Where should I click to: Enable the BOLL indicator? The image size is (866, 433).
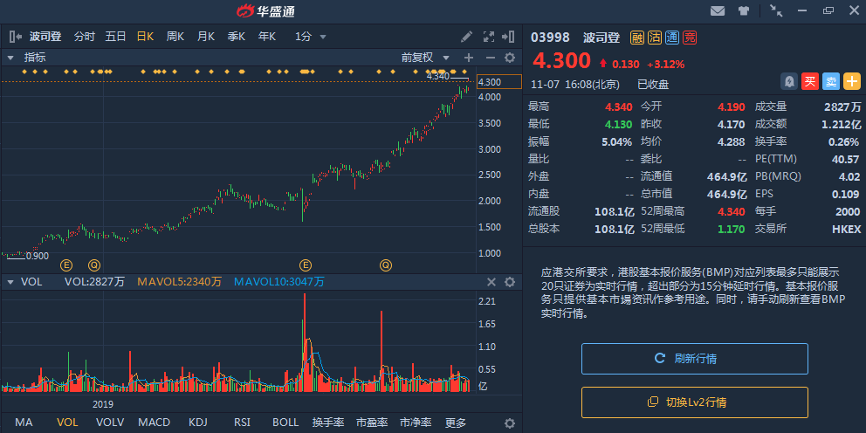[285, 423]
